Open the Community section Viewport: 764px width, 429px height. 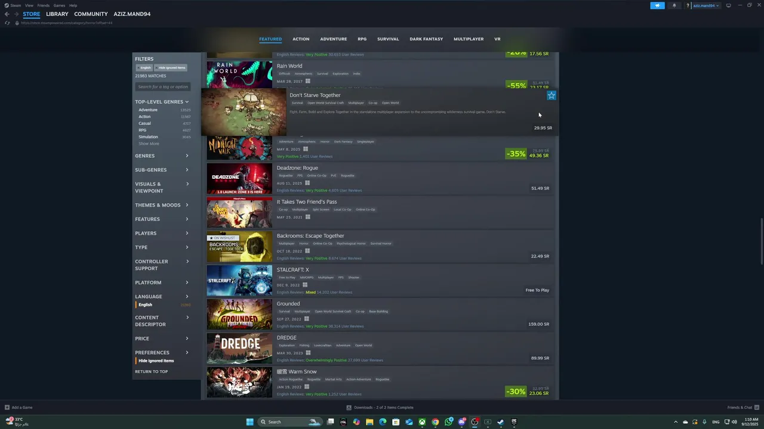(x=91, y=14)
